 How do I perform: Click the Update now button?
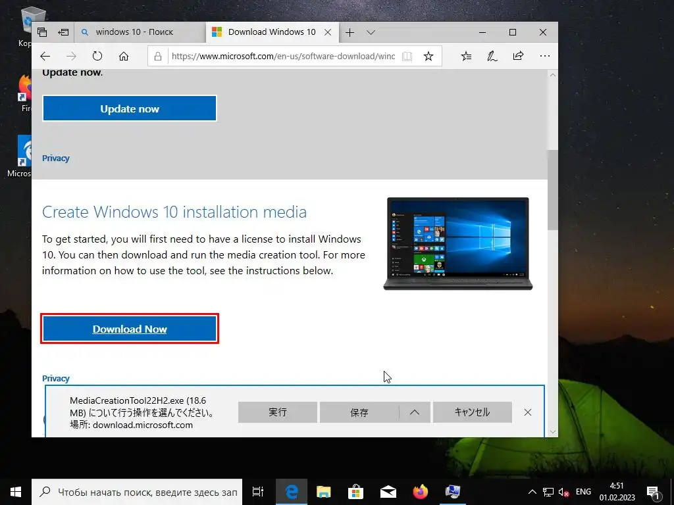(130, 108)
